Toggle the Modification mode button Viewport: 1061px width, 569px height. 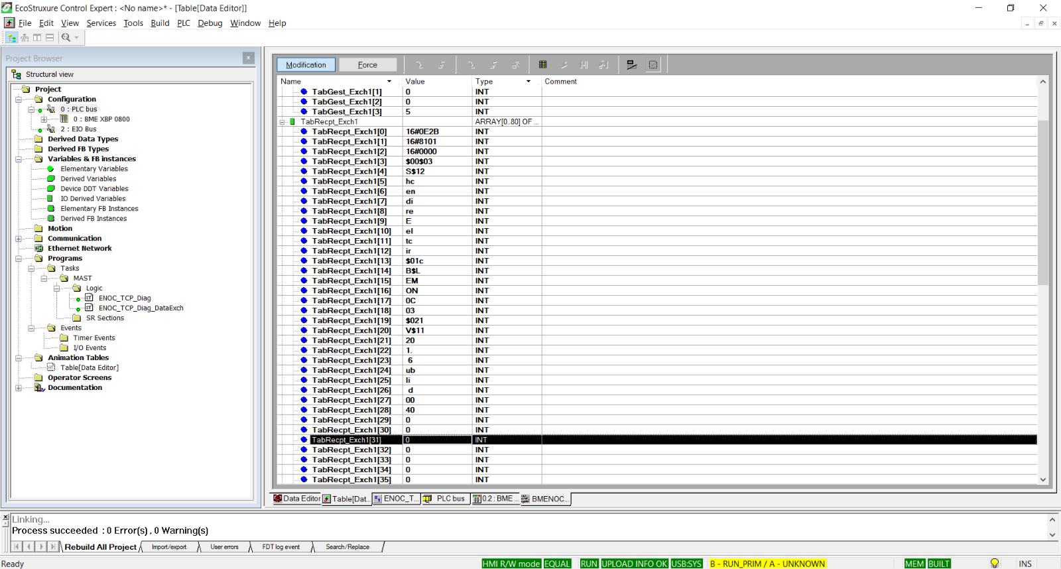click(306, 65)
